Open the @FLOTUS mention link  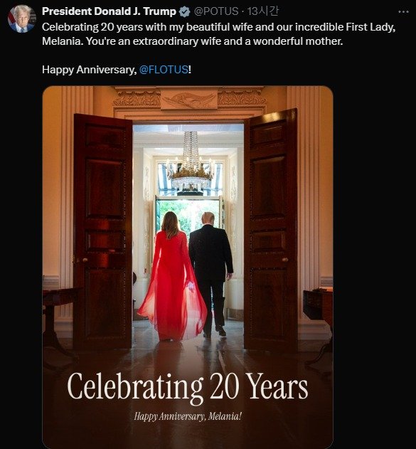tap(164, 70)
